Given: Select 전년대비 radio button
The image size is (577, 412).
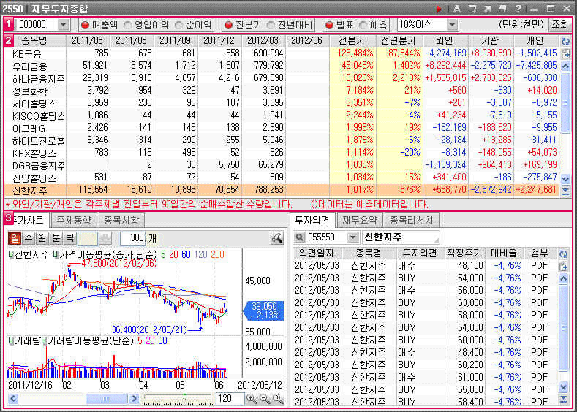Looking at the screenshot, I should (271, 25).
